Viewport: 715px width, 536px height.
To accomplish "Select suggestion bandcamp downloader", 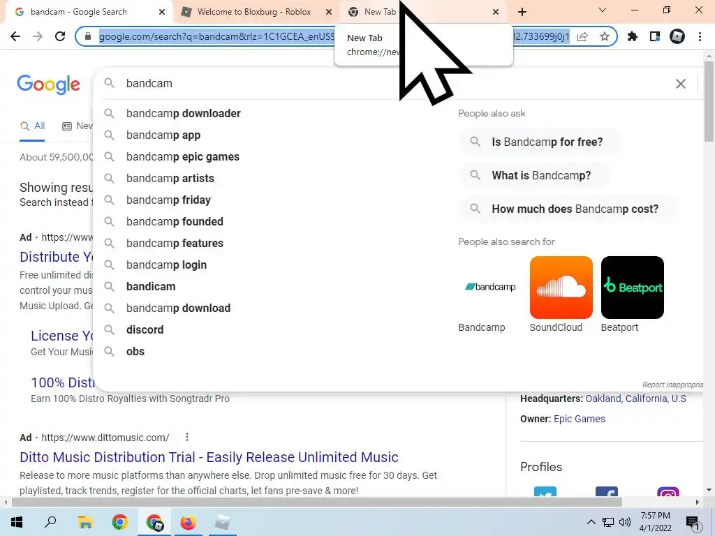I will [184, 113].
